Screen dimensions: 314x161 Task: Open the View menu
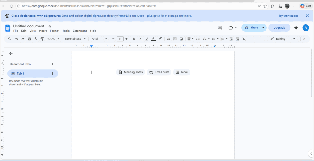[33, 31]
